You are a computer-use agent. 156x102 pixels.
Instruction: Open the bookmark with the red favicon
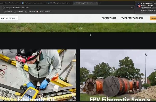click(44, 12)
